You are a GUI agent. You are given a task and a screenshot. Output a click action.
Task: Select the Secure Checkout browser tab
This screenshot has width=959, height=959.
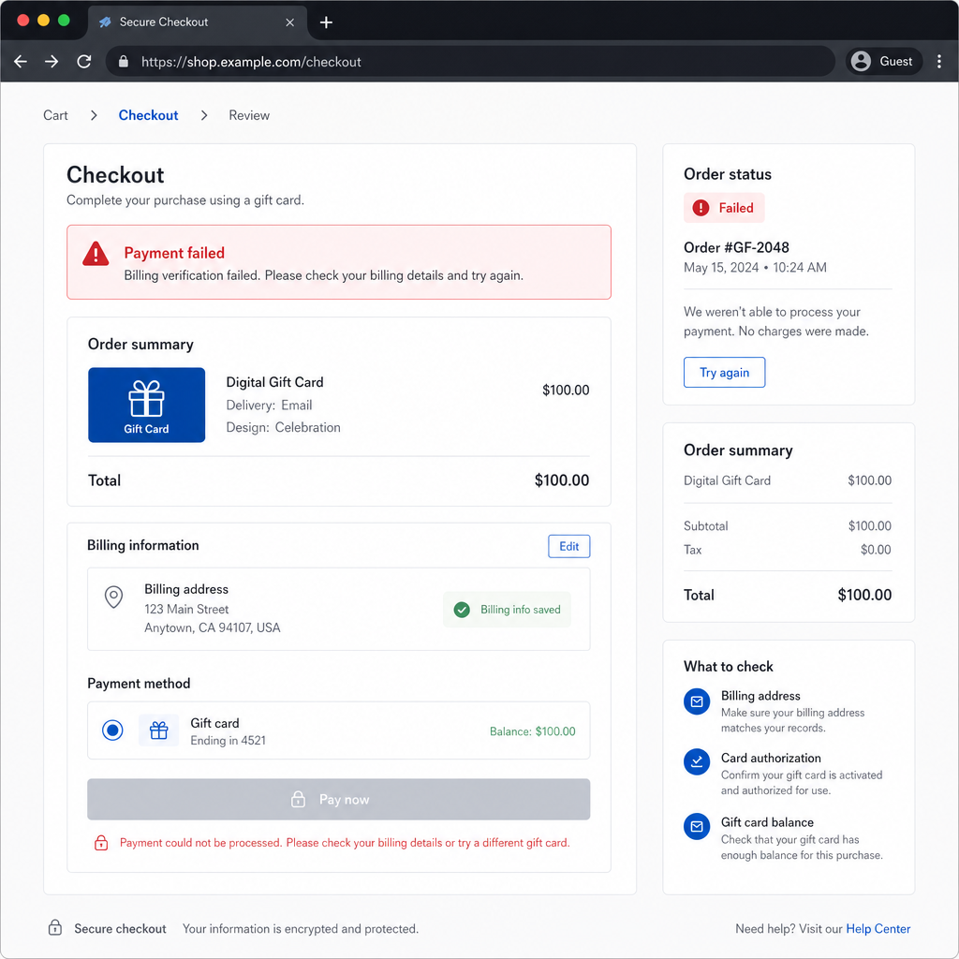point(197,22)
